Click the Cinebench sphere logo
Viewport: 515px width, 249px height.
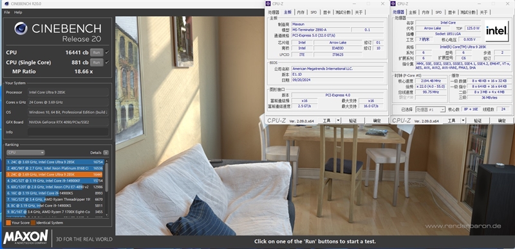[21, 28]
